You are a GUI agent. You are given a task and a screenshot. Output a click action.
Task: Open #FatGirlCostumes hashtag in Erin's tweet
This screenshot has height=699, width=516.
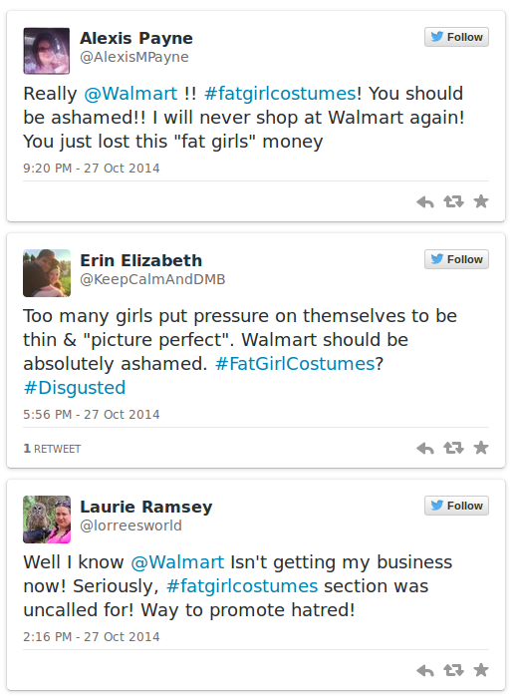[x=295, y=364]
